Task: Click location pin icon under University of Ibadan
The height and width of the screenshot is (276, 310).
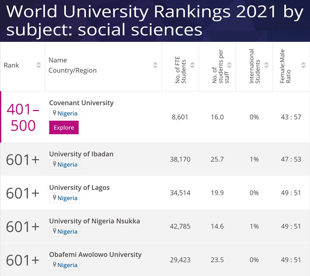Action: (x=54, y=164)
